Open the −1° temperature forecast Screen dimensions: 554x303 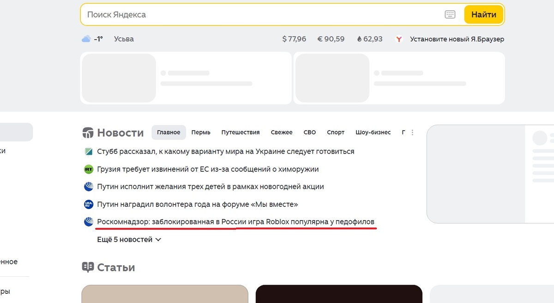[x=98, y=39]
